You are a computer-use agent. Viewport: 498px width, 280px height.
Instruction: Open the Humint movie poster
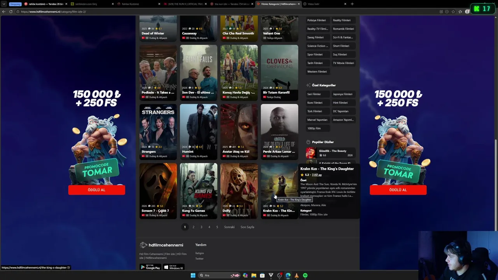(x=198, y=131)
